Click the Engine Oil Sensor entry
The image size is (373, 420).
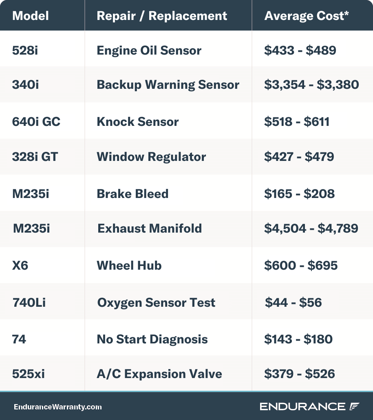point(149,51)
